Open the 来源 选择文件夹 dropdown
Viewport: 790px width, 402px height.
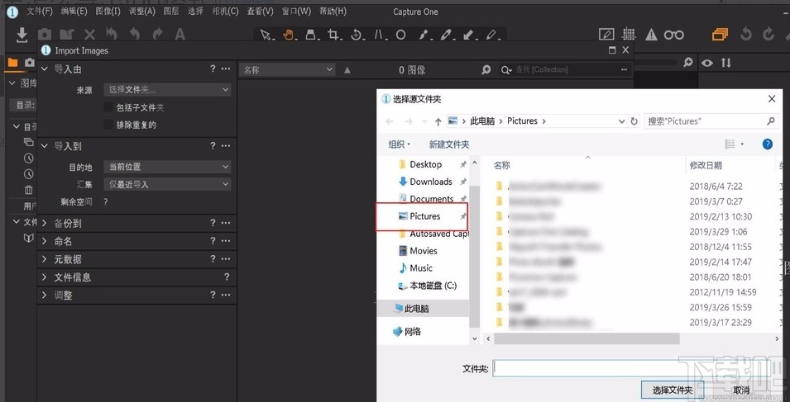[x=167, y=89]
